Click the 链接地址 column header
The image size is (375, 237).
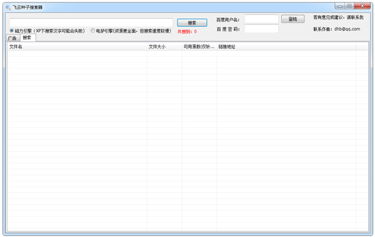[286, 47]
